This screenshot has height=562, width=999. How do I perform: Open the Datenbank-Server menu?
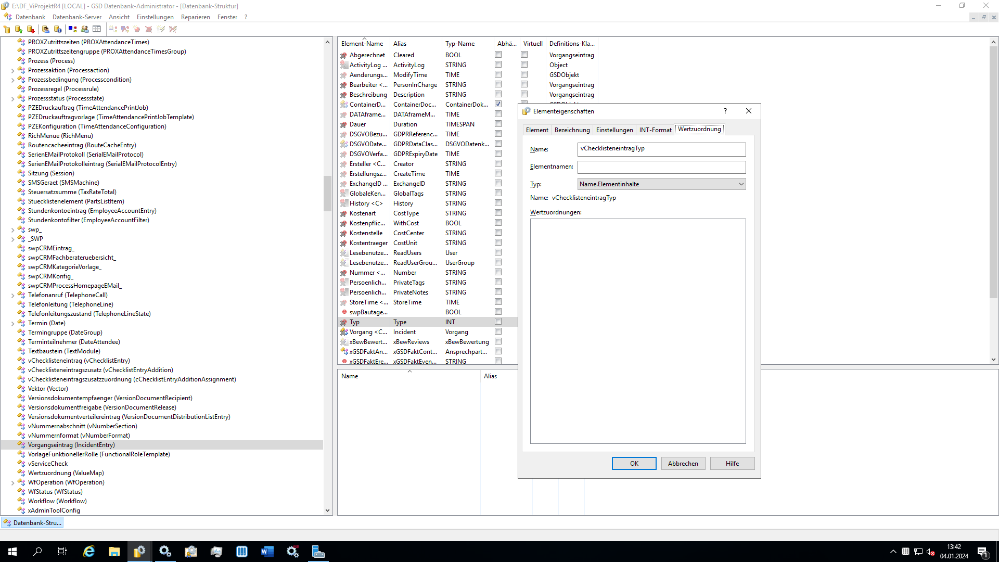tap(77, 17)
